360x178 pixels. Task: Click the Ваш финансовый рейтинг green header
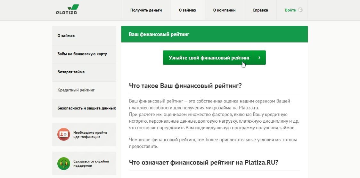(x=215, y=34)
